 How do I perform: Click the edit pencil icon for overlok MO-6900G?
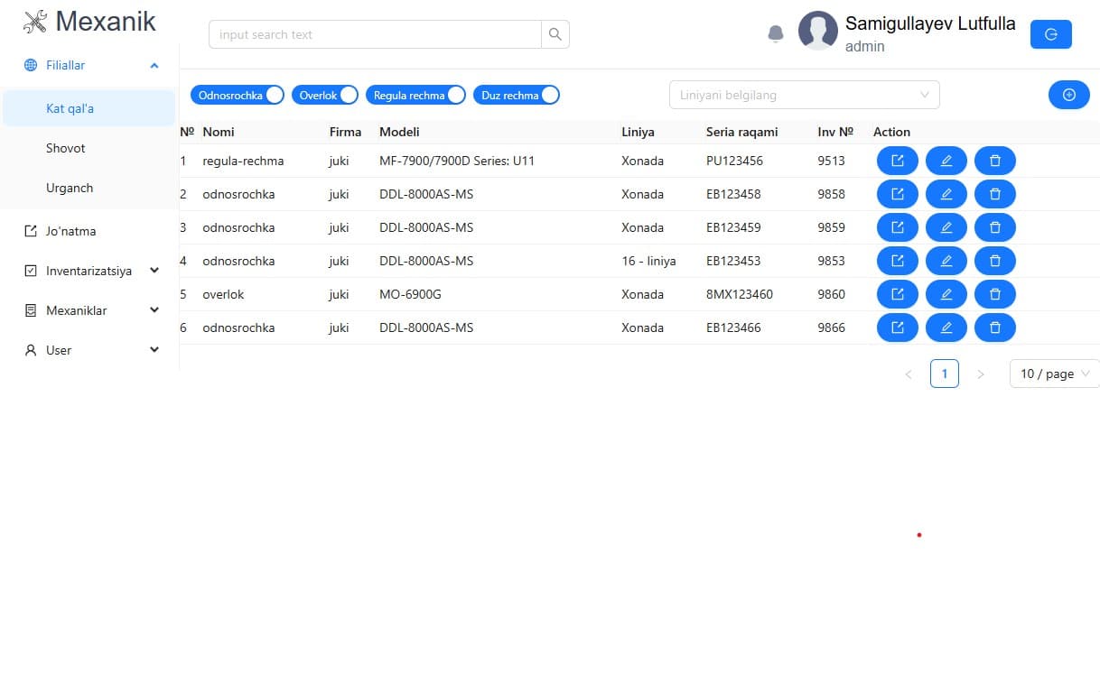[946, 293]
